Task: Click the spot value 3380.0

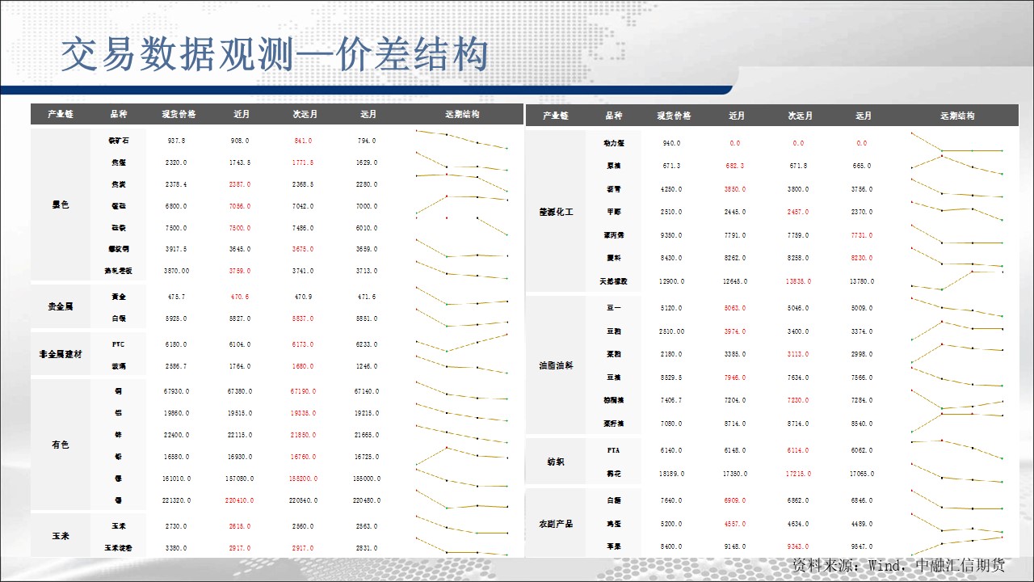Action: 176,547
